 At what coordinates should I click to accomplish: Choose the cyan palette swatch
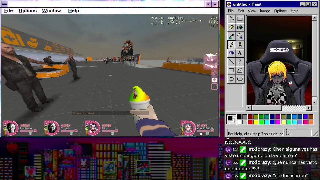coord(267,122)
